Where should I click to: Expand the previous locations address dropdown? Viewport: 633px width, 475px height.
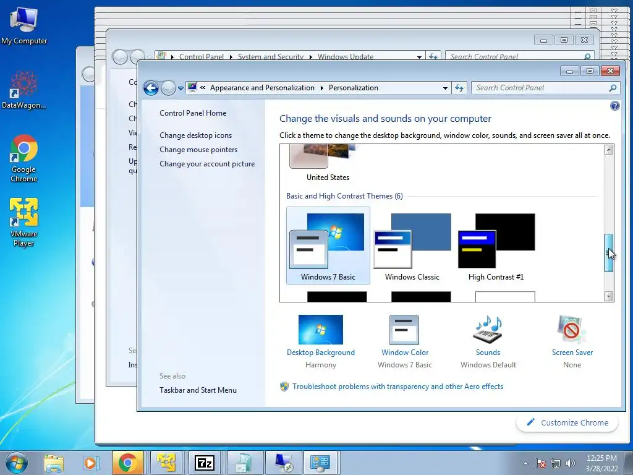pos(445,88)
